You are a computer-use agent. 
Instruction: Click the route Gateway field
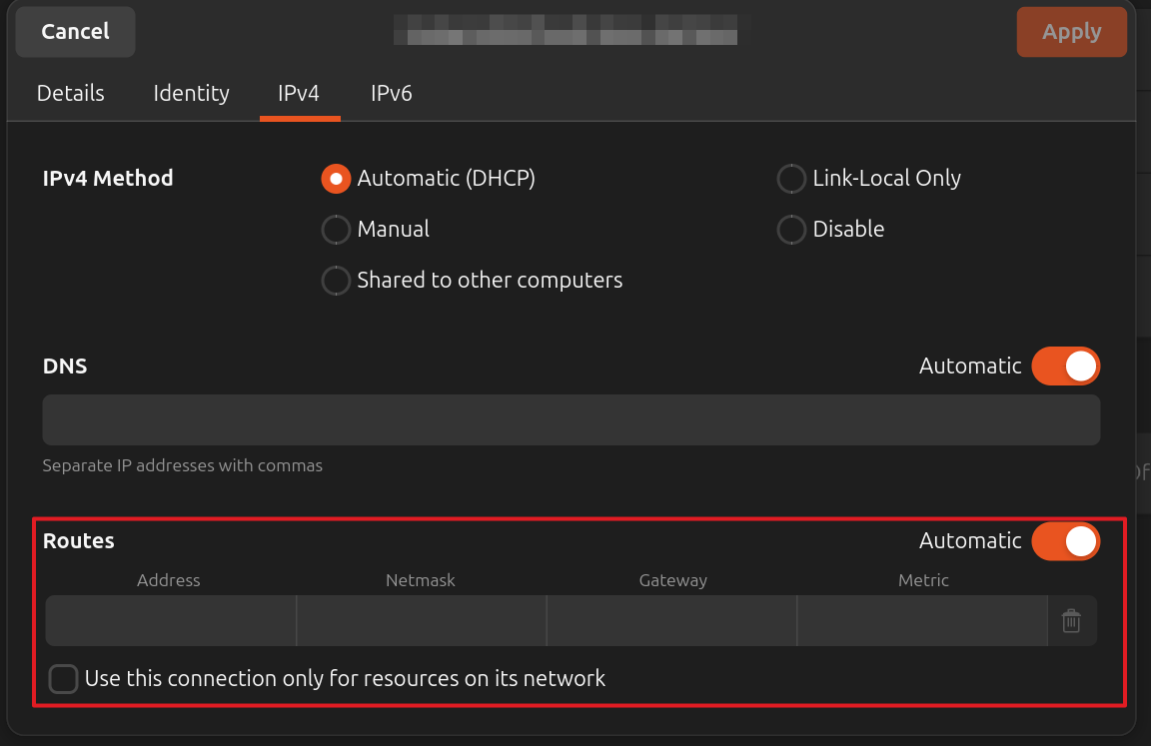(x=672, y=621)
